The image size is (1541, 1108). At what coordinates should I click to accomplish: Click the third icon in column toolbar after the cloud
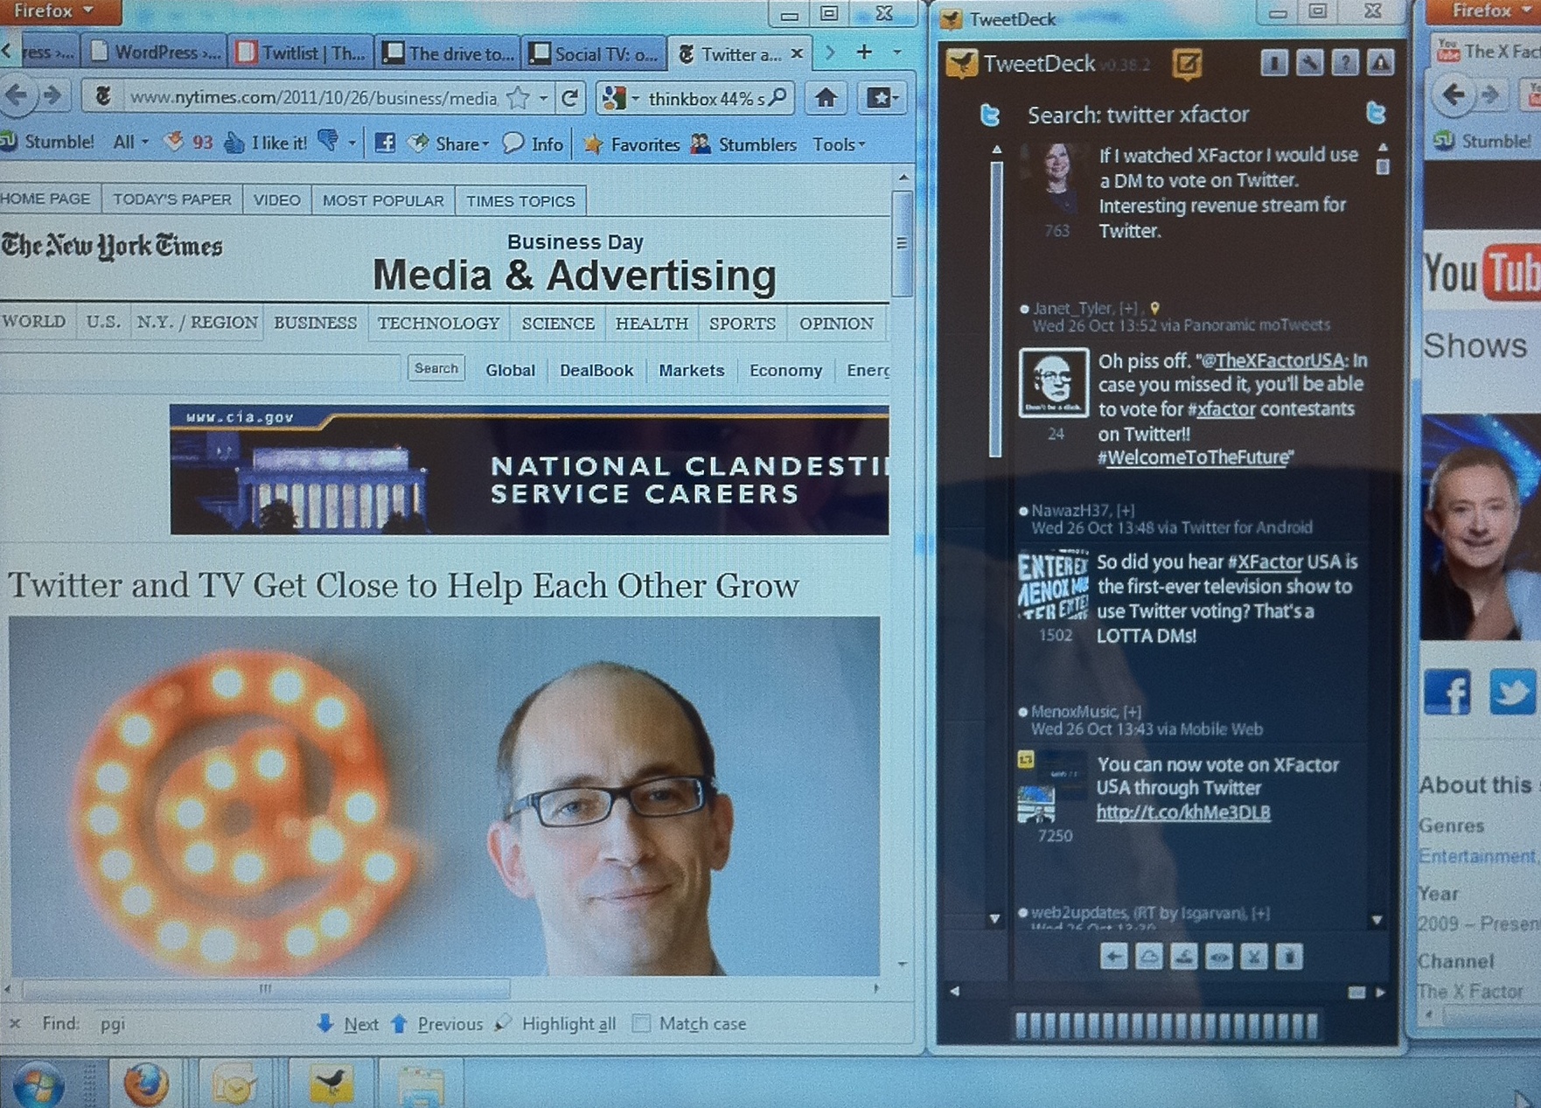tap(1184, 957)
